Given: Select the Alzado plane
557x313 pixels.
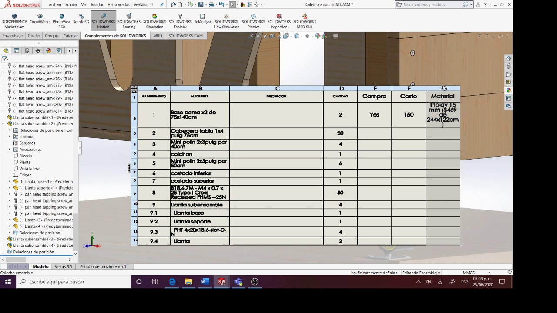Looking at the screenshot, I should (x=25, y=156).
